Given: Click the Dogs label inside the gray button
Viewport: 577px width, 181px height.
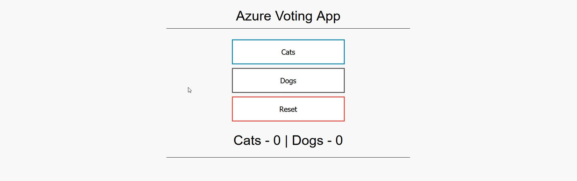Looking at the screenshot, I should click(288, 81).
